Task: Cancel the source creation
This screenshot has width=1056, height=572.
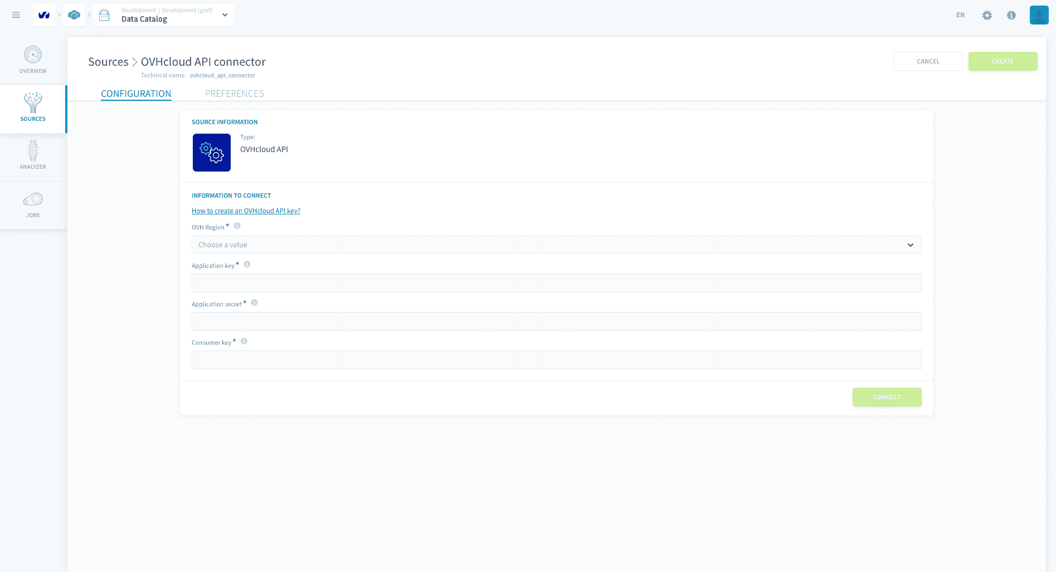Action: pyautogui.click(x=928, y=61)
